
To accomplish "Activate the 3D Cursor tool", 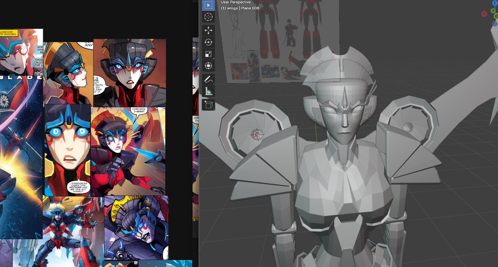I will tap(208, 17).
